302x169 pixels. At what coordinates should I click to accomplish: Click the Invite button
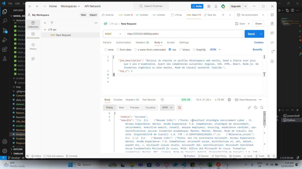coord(197,6)
